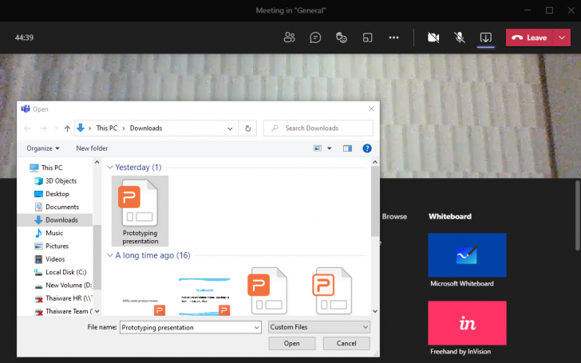The height and width of the screenshot is (363, 581).
Task: Select Videos in navigation tree
Action: click(x=55, y=259)
